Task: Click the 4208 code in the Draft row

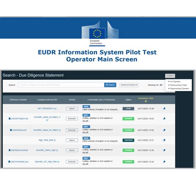Action: [86, 107]
